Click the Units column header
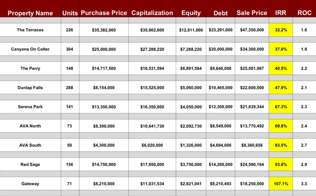Viewport: 316px width, 196px height. coord(70,13)
